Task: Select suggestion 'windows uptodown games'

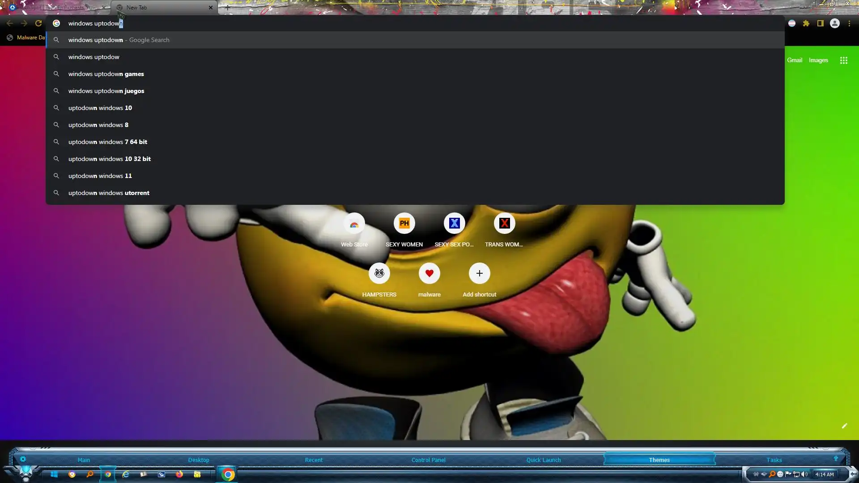Action: pos(106,74)
